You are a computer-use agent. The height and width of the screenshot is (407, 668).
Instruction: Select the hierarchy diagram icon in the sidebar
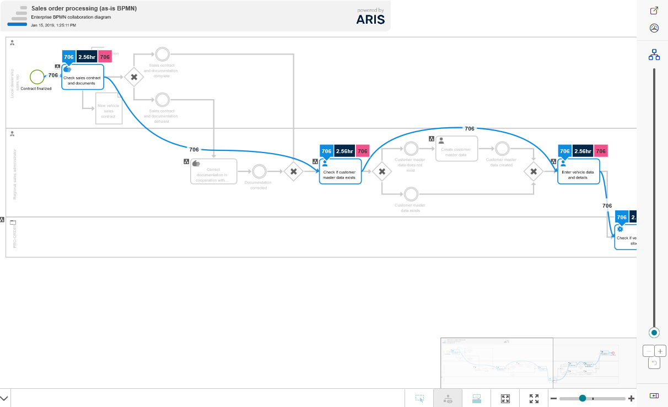[654, 55]
